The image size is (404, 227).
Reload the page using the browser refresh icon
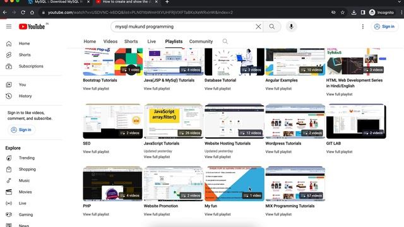(23, 13)
